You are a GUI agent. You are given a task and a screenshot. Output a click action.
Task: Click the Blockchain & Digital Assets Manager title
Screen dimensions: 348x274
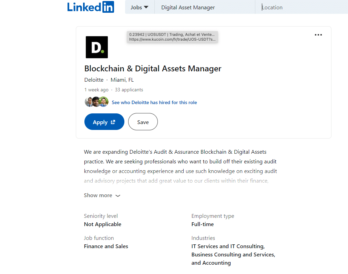[153, 69]
